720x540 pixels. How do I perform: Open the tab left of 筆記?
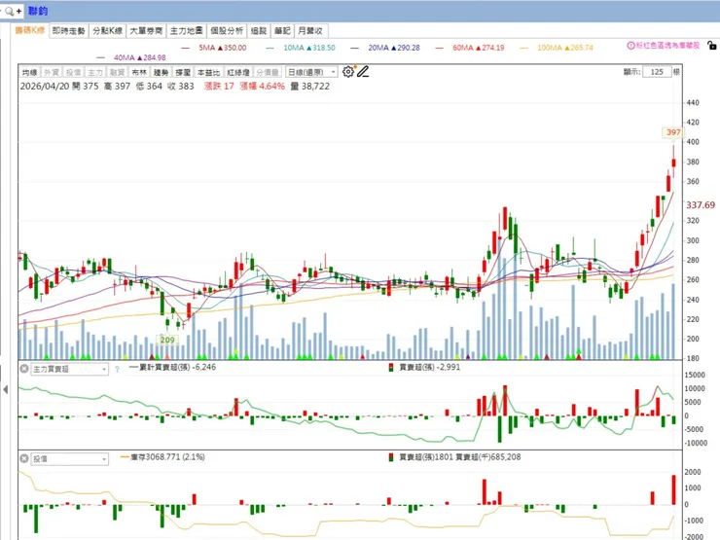259,31
